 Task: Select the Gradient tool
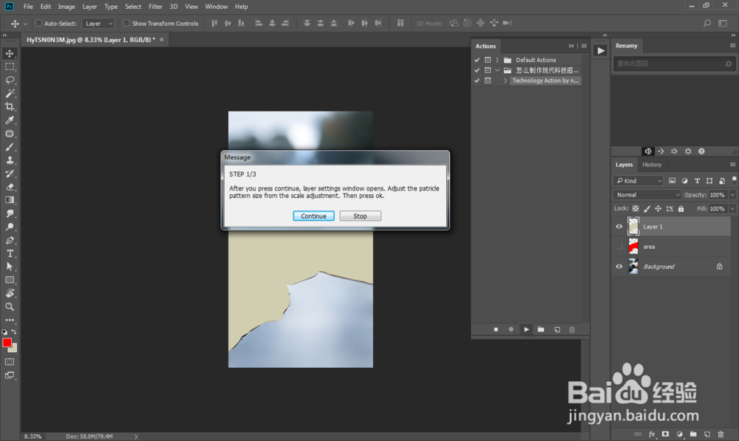click(x=10, y=200)
